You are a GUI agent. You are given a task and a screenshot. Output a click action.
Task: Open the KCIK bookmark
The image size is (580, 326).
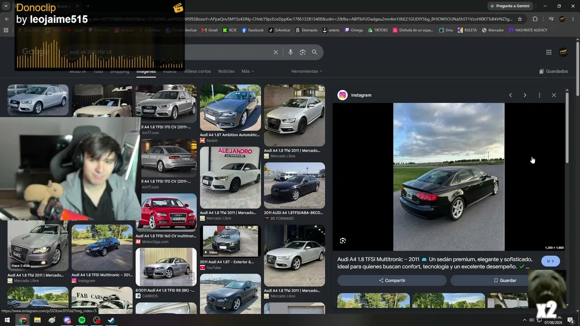(x=229, y=30)
